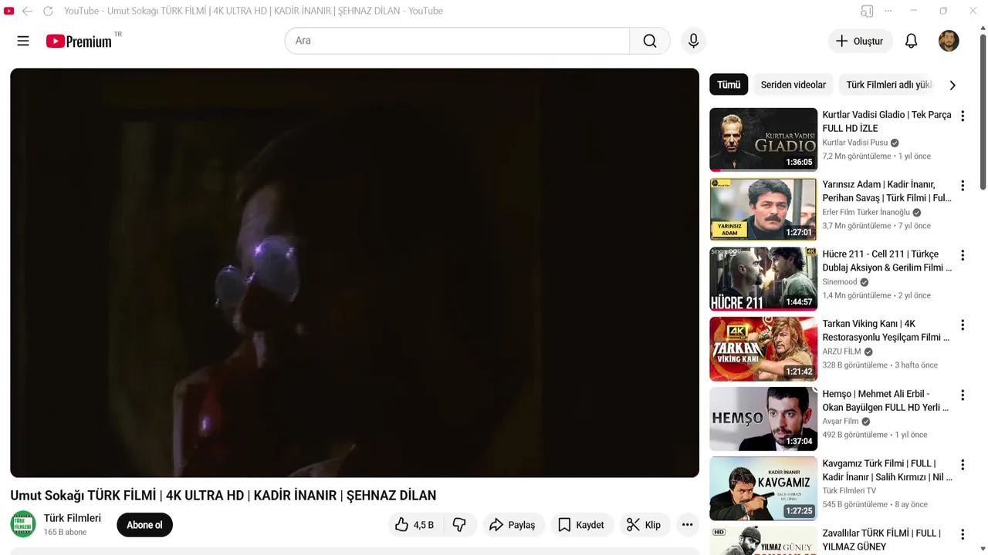Open options menu for Tarkan Viking Kanı
This screenshot has width=988, height=555.
pos(963,325)
